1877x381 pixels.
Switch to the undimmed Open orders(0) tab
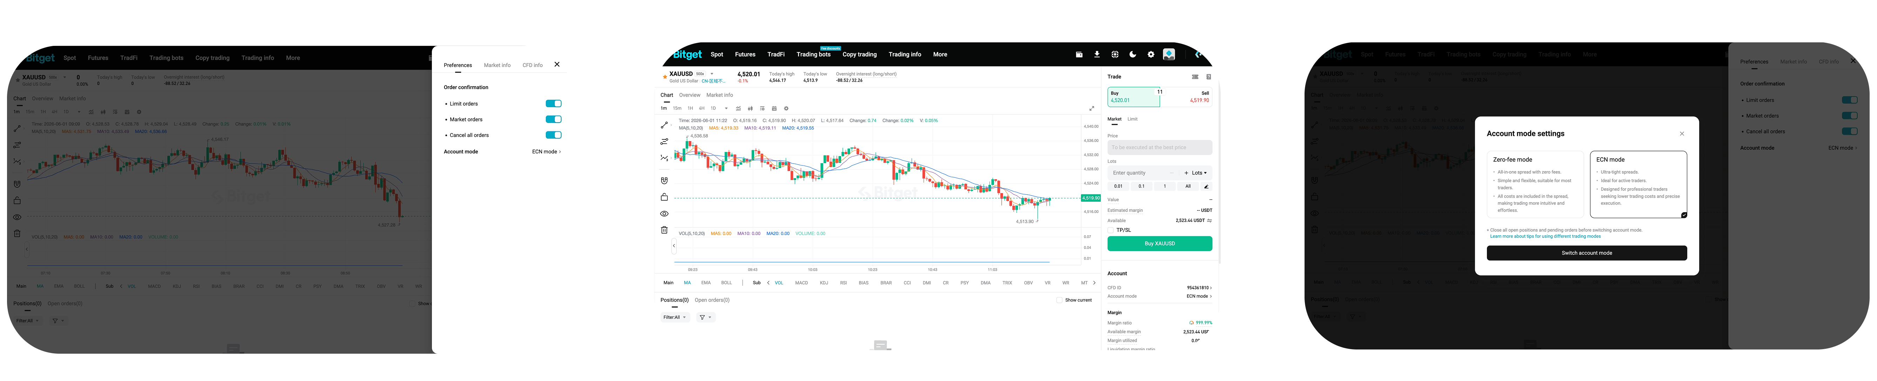(x=712, y=300)
